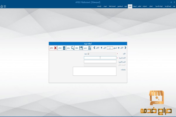Open the File (ملف) menu
This screenshot has width=176, height=117.
click(174, 6)
